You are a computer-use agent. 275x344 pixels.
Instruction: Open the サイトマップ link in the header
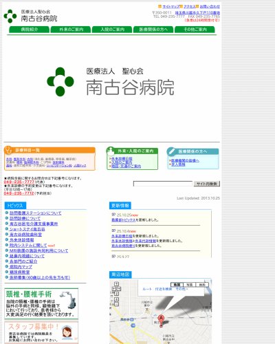(x=170, y=6)
